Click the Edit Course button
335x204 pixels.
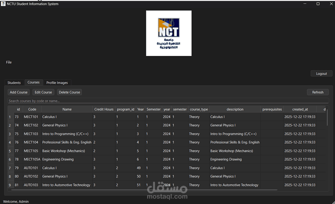pyautogui.click(x=43, y=92)
